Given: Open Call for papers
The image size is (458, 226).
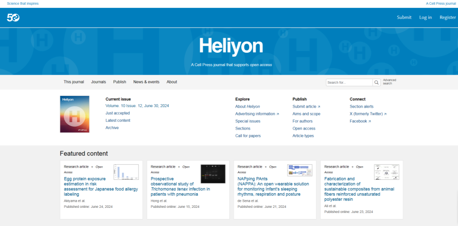Looking at the screenshot, I should click(248, 136).
